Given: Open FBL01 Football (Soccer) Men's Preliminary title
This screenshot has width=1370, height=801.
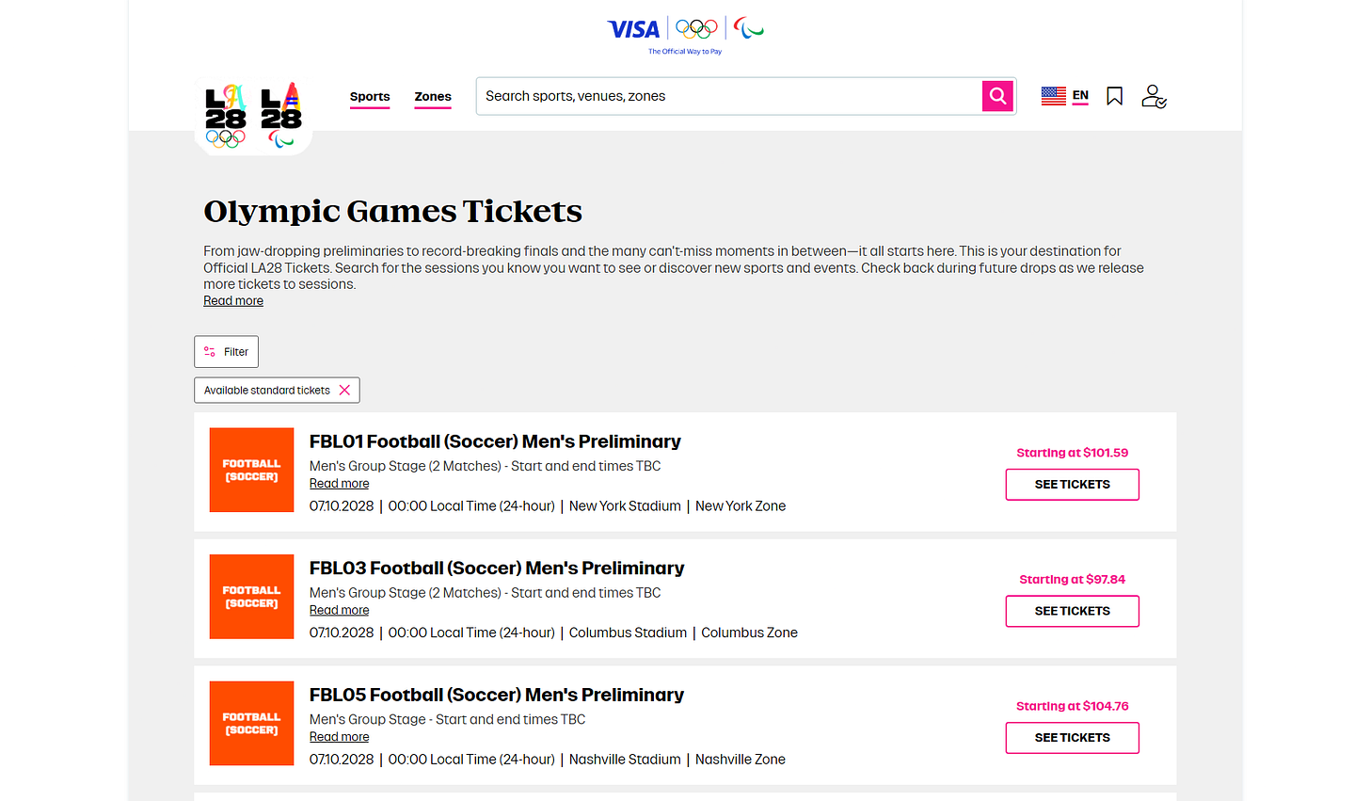Looking at the screenshot, I should click(495, 441).
